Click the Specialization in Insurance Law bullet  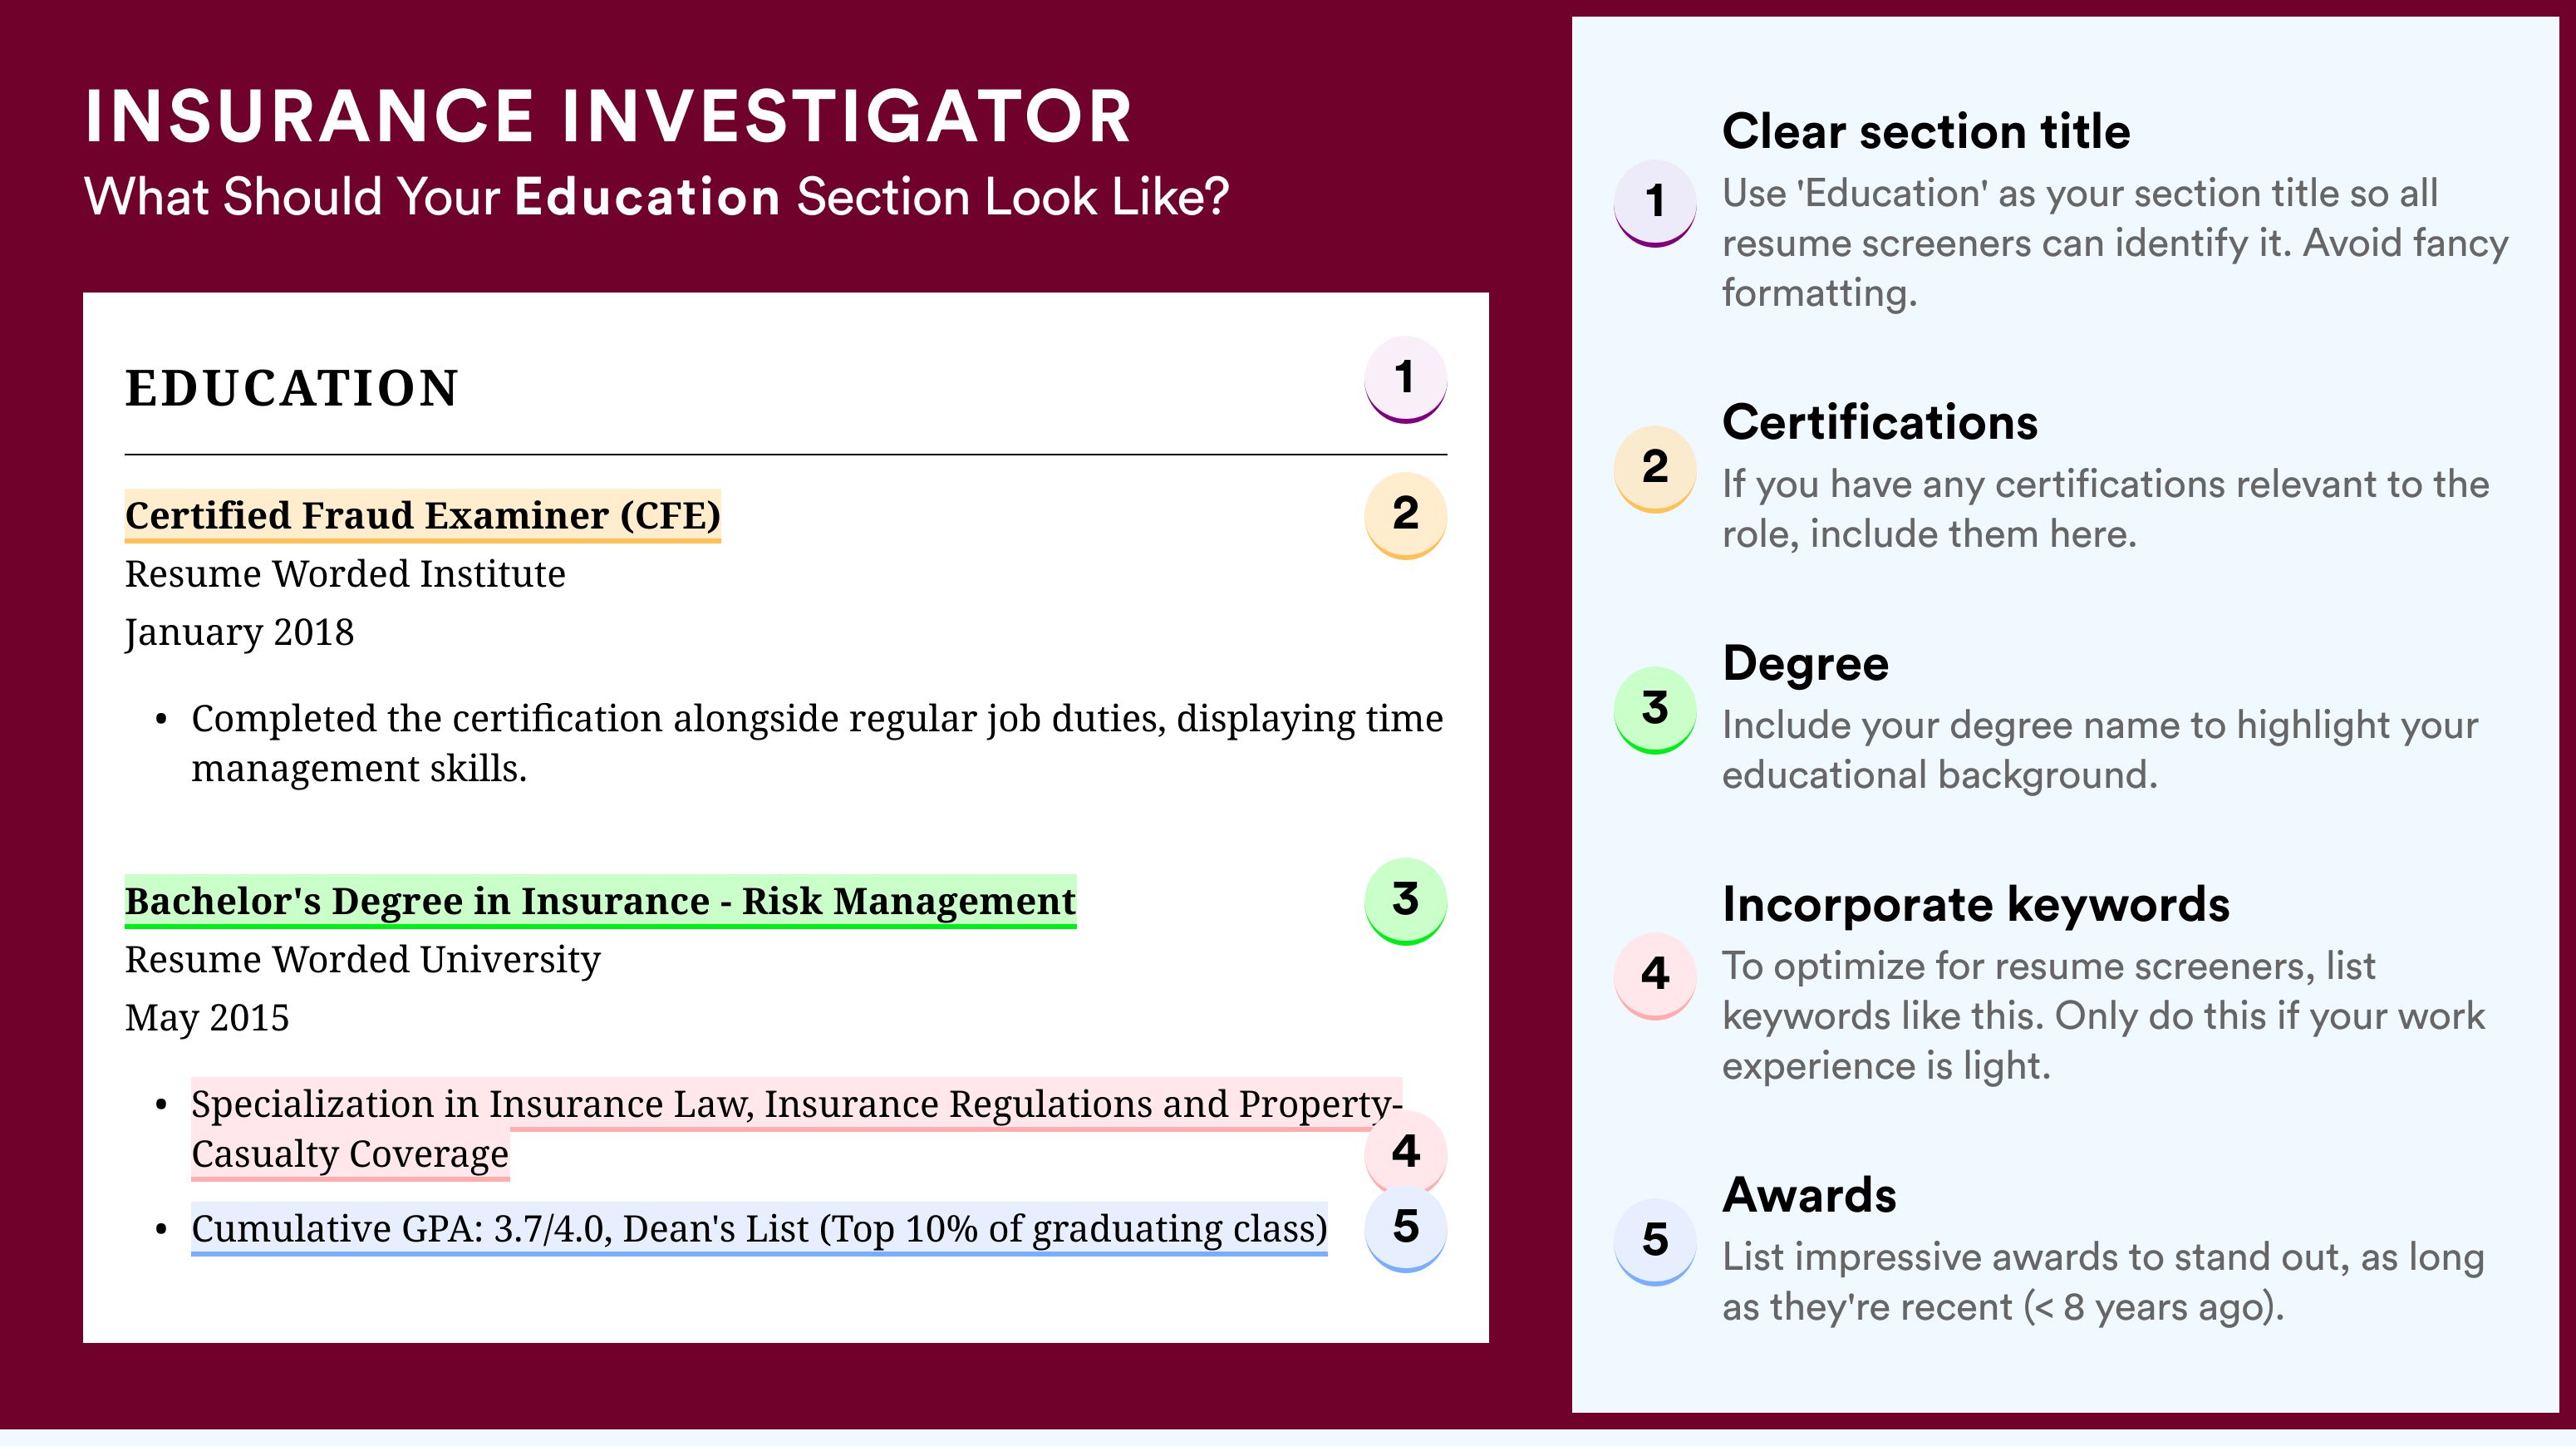pos(796,1129)
